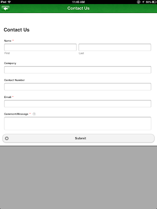Tap the location arrow in the status bar
Screen dimensions: 157x209
pos(143,2)
